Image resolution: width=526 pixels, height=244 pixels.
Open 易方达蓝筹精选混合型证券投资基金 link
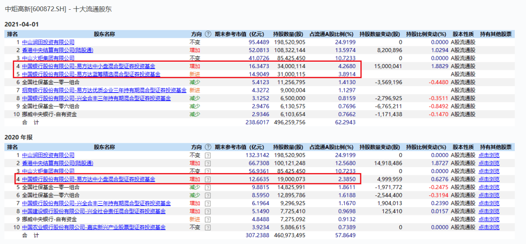91,74
